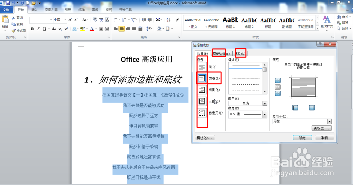
Task: Click the Superscript icon
Action: click(x=66, y=29)
